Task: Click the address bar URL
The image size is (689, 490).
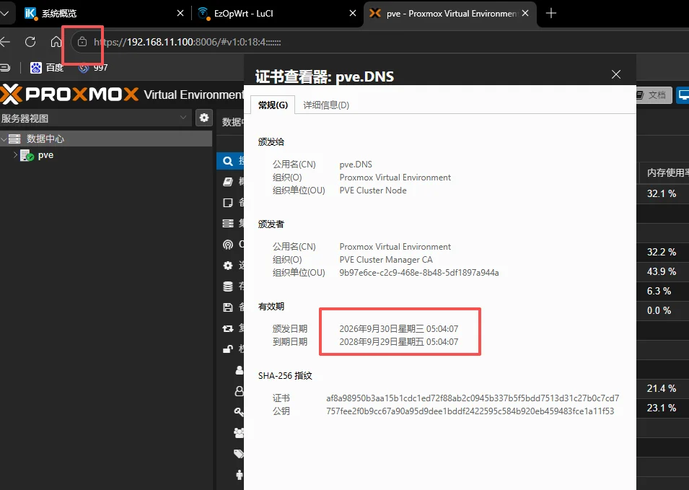Action: [x=187, y=42]
